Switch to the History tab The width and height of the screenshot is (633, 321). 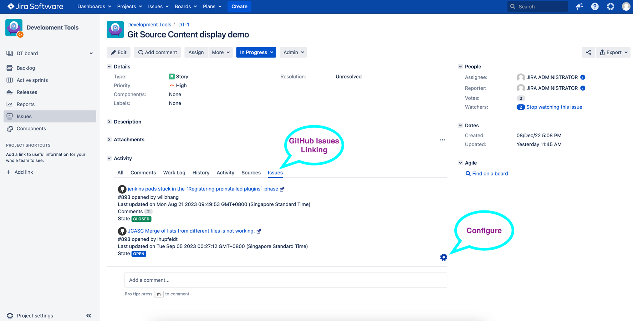click(201, 173)
